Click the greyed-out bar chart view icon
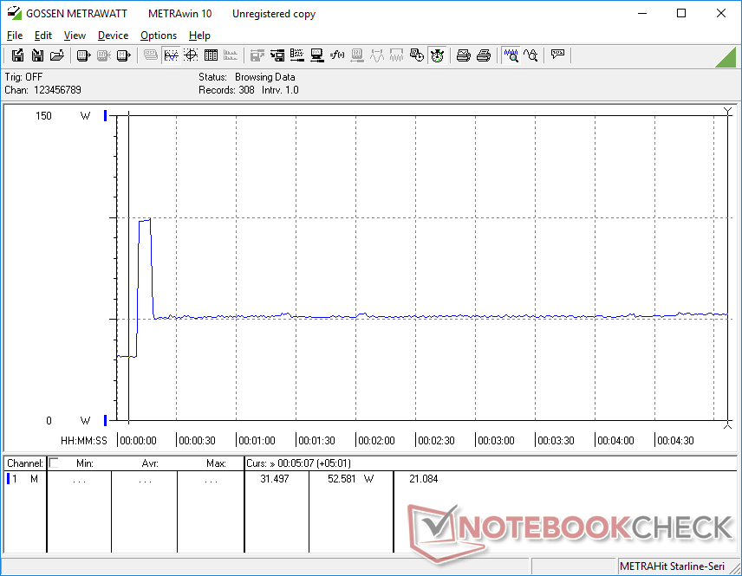 point(231,55)
